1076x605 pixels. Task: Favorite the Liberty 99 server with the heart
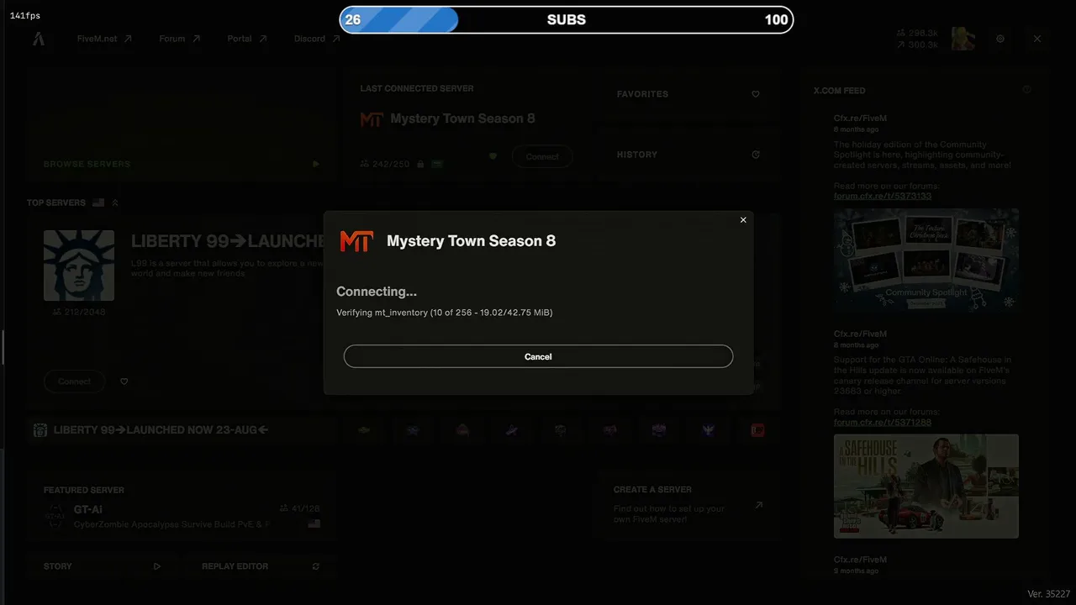coord(124,381)
